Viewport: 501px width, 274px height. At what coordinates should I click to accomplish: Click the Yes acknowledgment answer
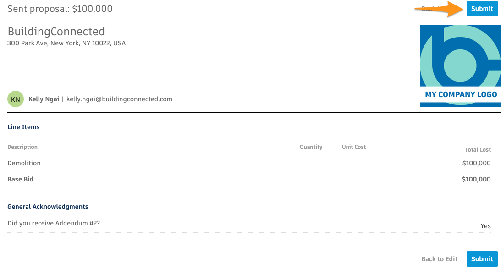pyautogui.click(x=485, y=226)
